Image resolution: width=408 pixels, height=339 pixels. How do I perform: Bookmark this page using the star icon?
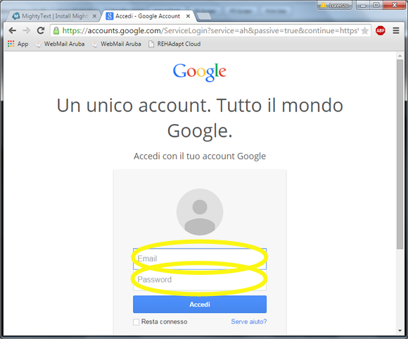(365, 31)
